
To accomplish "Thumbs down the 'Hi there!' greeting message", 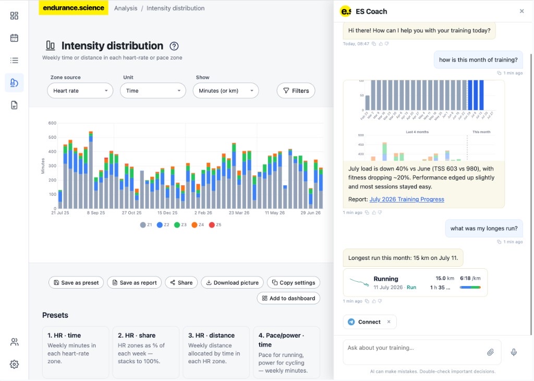I will [386, 44].
